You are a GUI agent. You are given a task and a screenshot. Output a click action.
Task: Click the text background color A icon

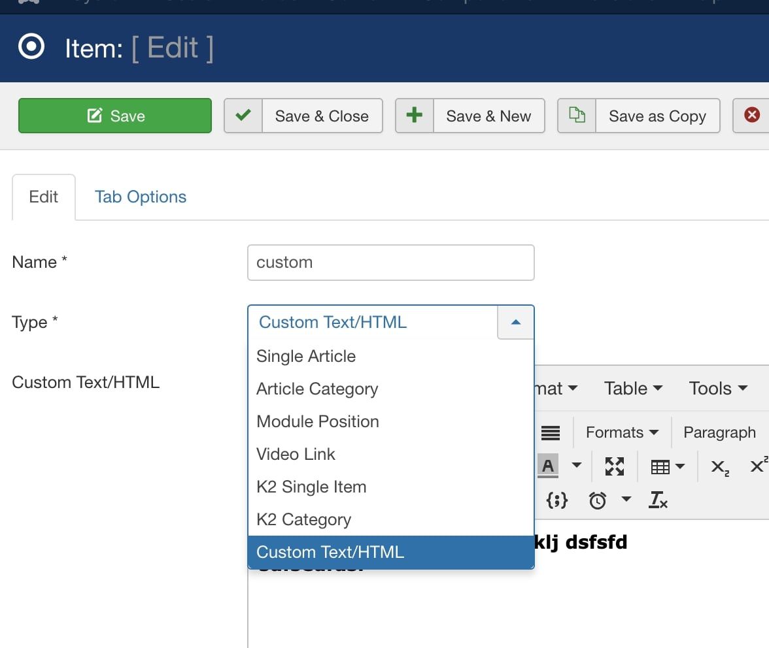(548, 466)
